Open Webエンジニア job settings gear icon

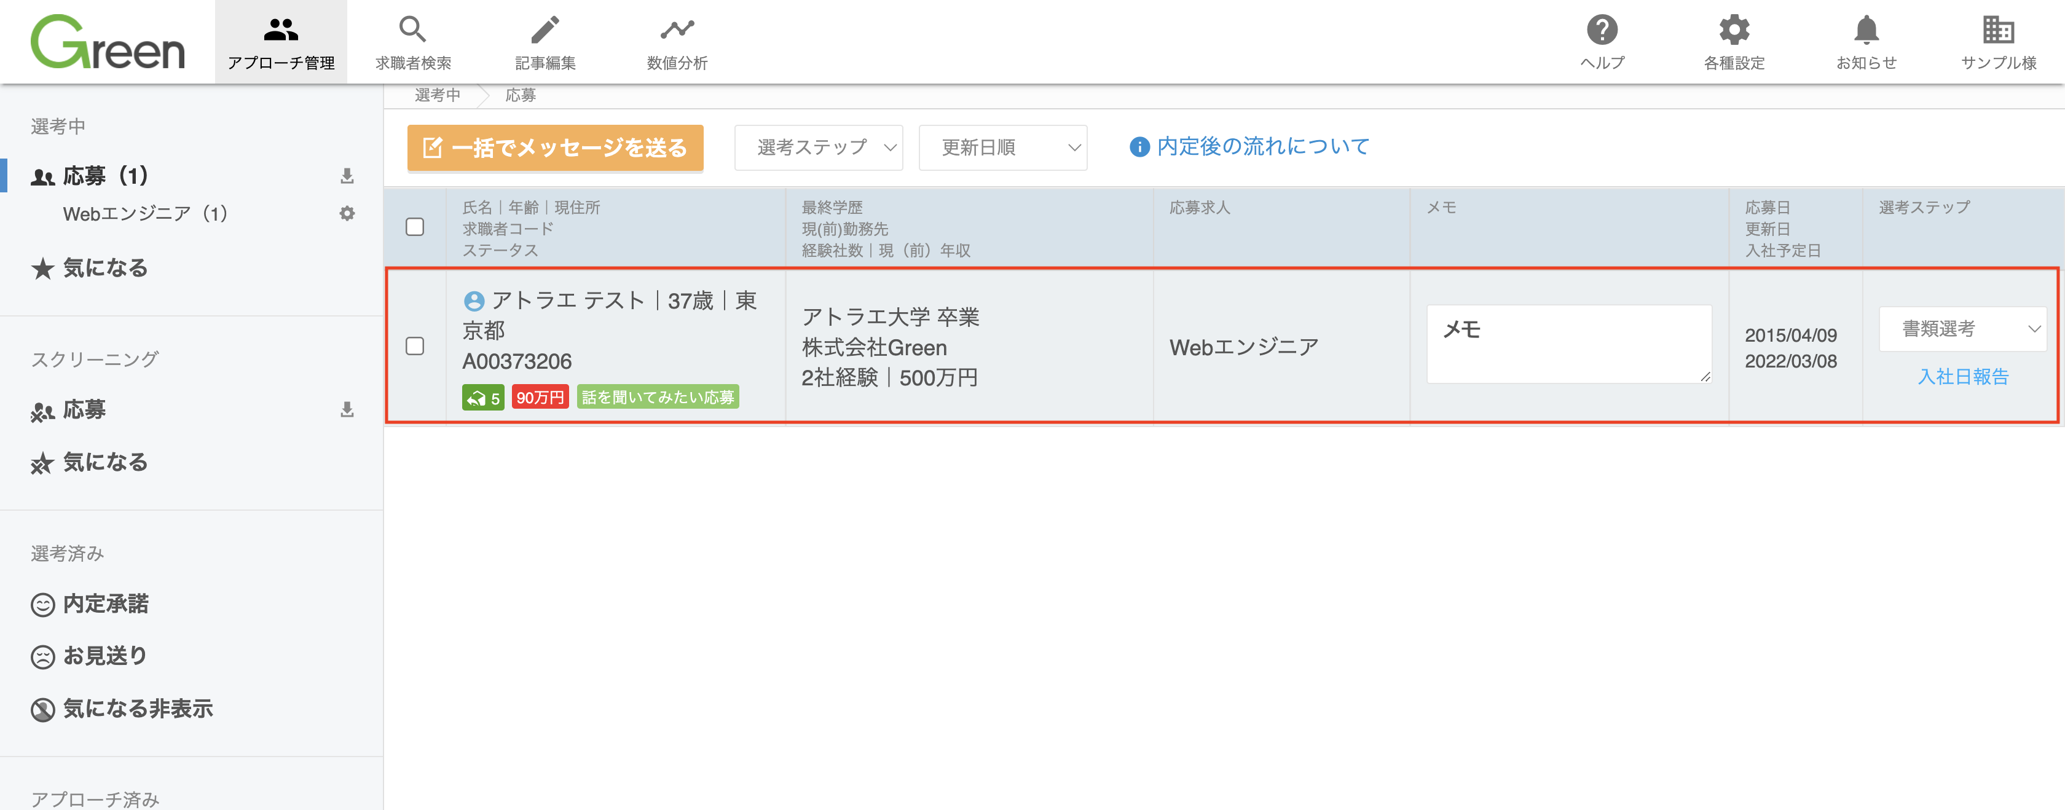[x=347, y=213]
